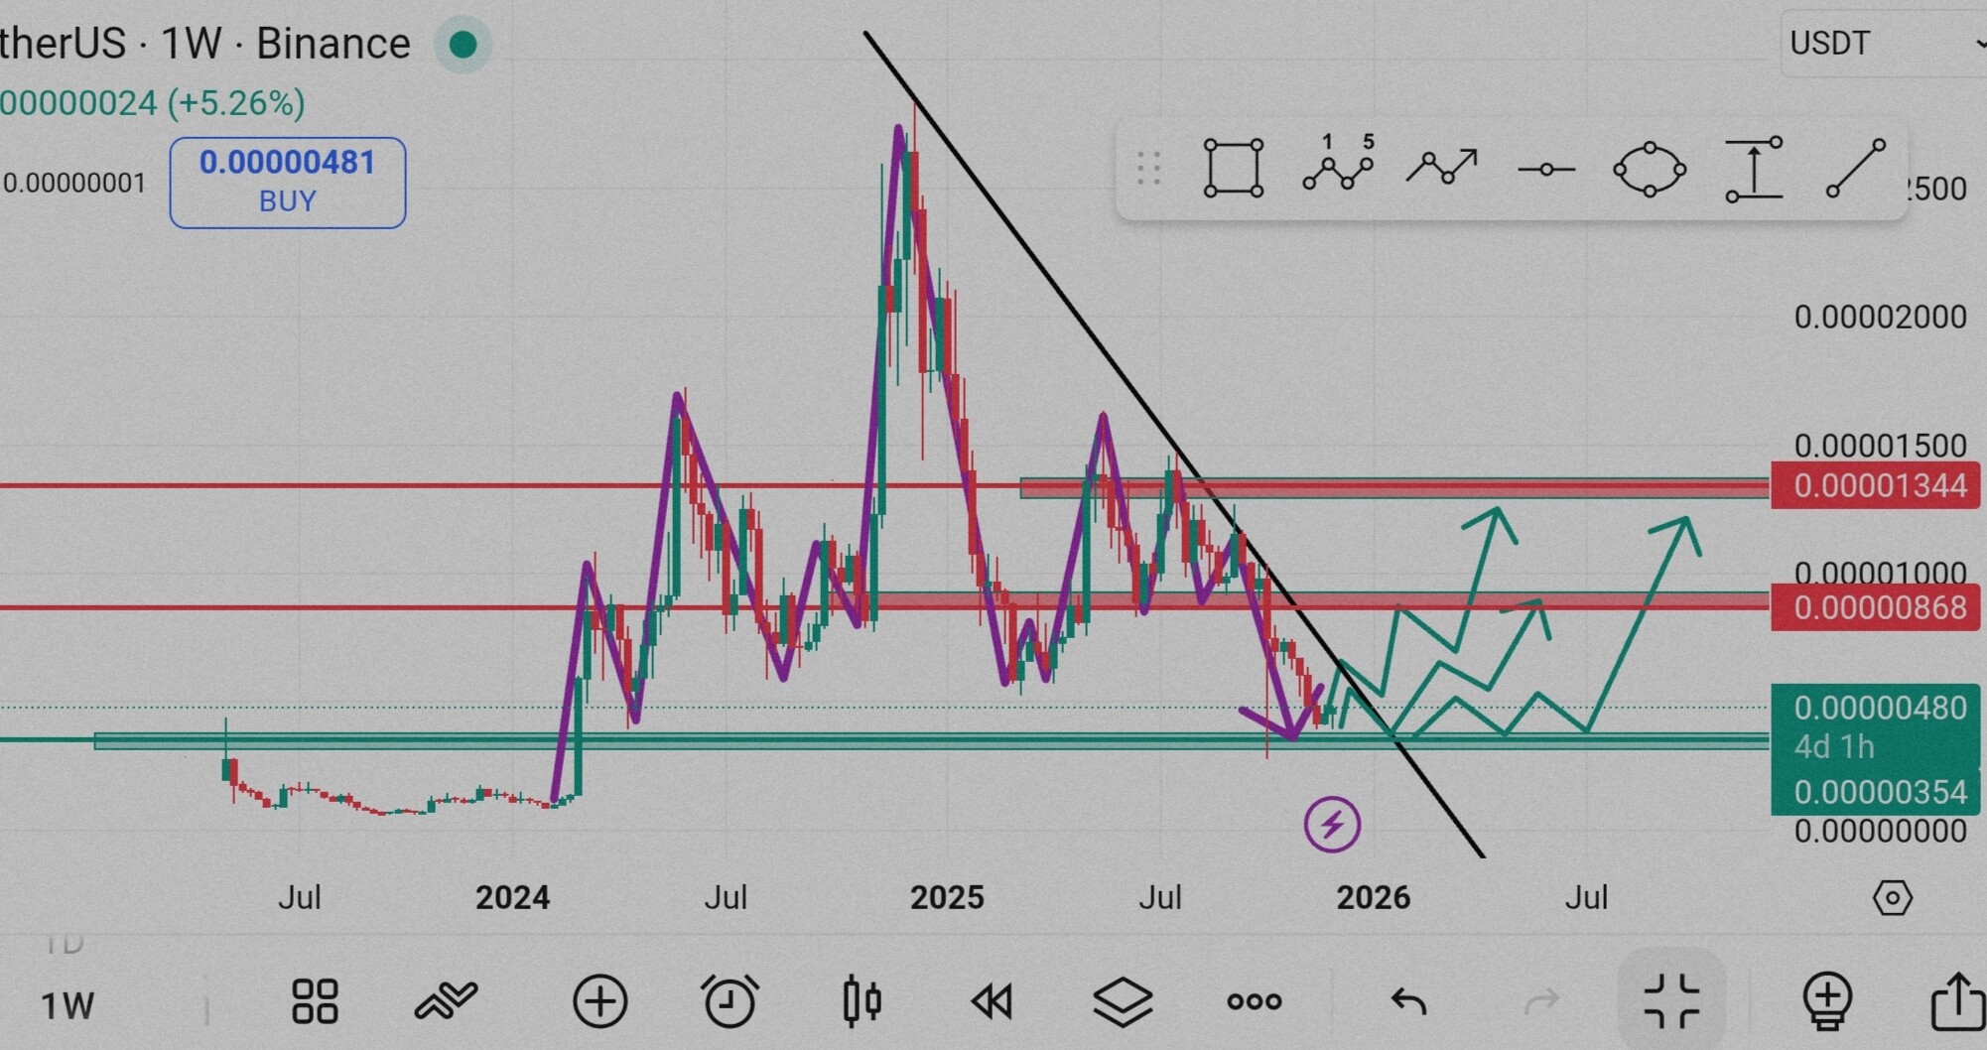The image size is (1987, 1050).
Task: Open the three-dot more options menu
Action: pyautogui.click(x=1254, y=1001)
